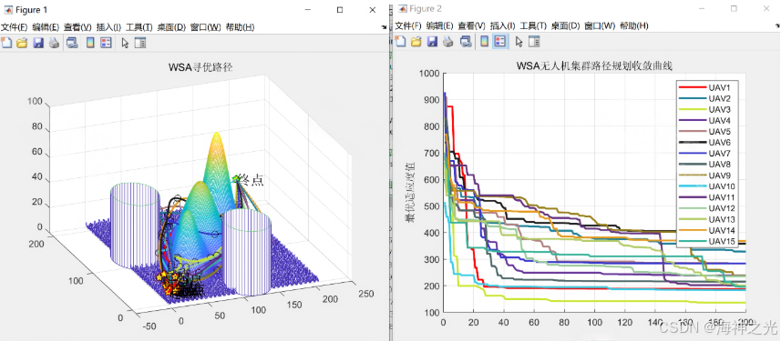Open Property Inspector in Figure 2 toolbar

[534, 42]
